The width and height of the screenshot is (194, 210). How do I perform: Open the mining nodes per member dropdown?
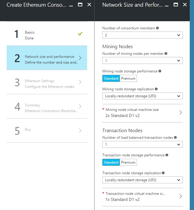pyautogui.click(x=142, y=61)
